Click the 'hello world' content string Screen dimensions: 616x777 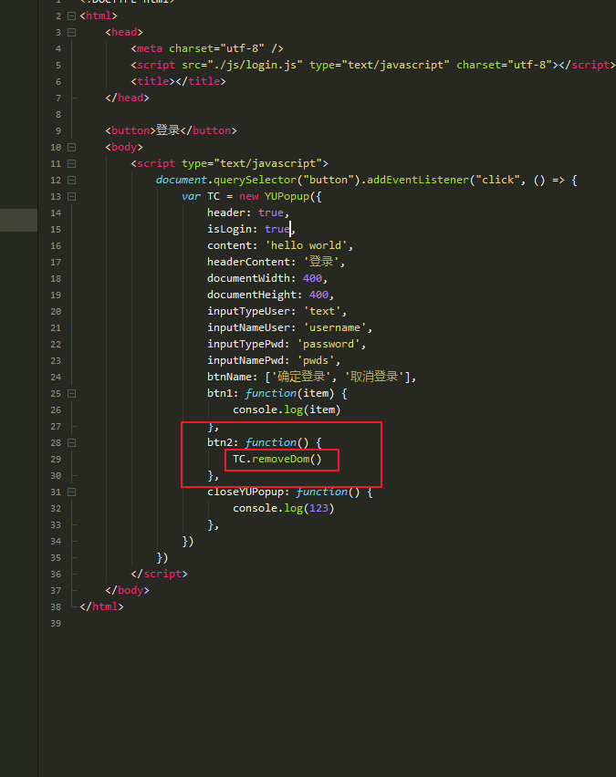click(306, 245)
